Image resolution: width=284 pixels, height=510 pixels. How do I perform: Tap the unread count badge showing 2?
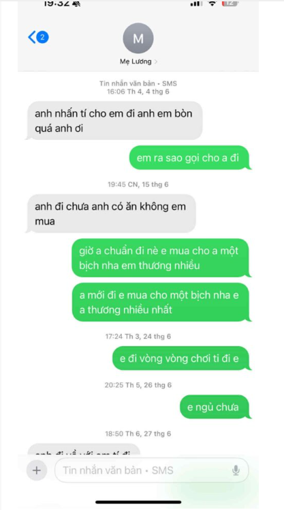pyautogui.click(x=42, y=37)
